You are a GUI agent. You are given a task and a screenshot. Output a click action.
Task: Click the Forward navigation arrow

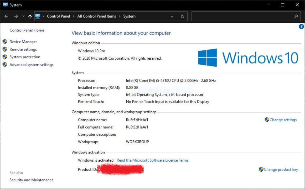[16, 16]
